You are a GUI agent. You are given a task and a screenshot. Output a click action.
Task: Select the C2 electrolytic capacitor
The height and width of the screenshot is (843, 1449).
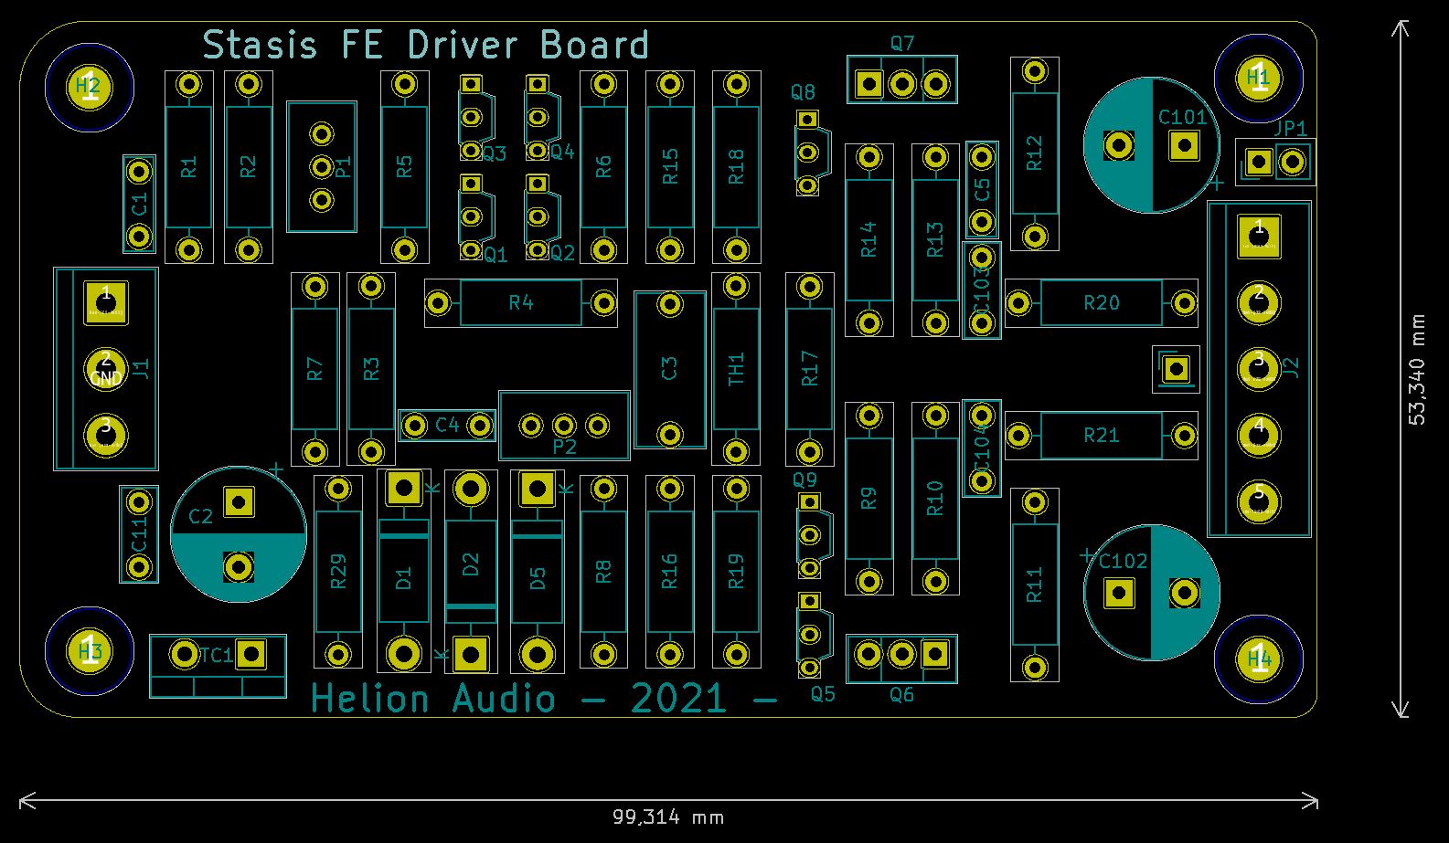(239, 534)
